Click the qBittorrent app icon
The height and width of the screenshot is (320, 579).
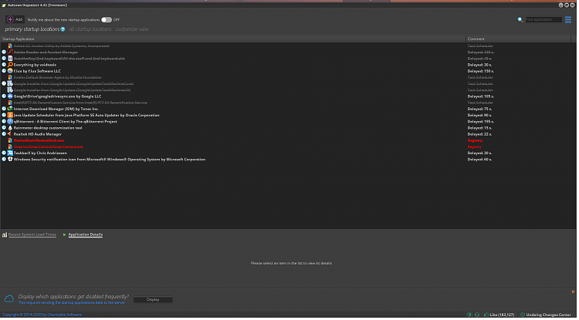(10, 122)
